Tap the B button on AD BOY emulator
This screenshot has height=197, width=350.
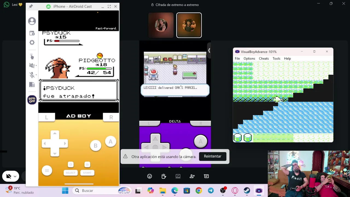coord(95,146)
